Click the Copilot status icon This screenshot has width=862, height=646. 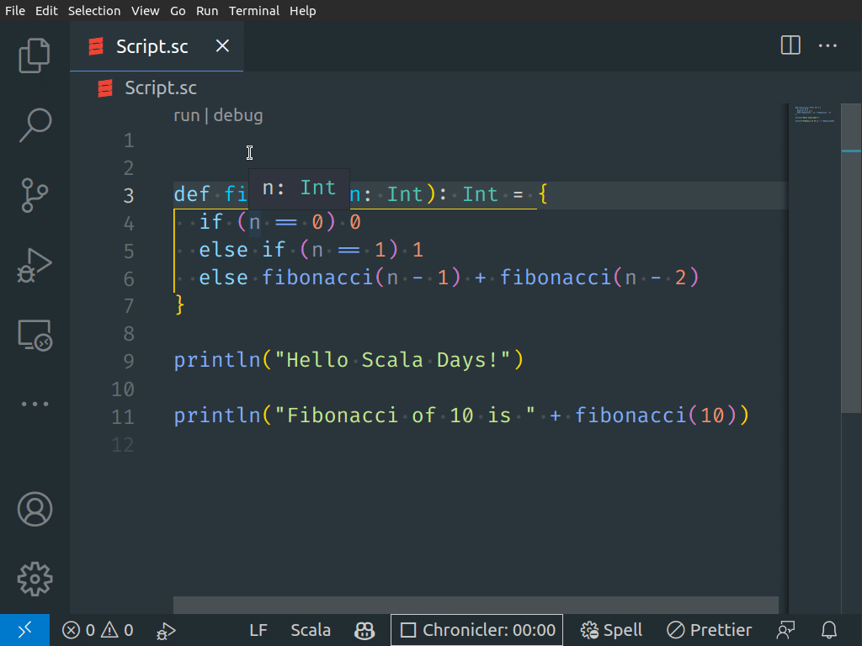tap(364, 631)
